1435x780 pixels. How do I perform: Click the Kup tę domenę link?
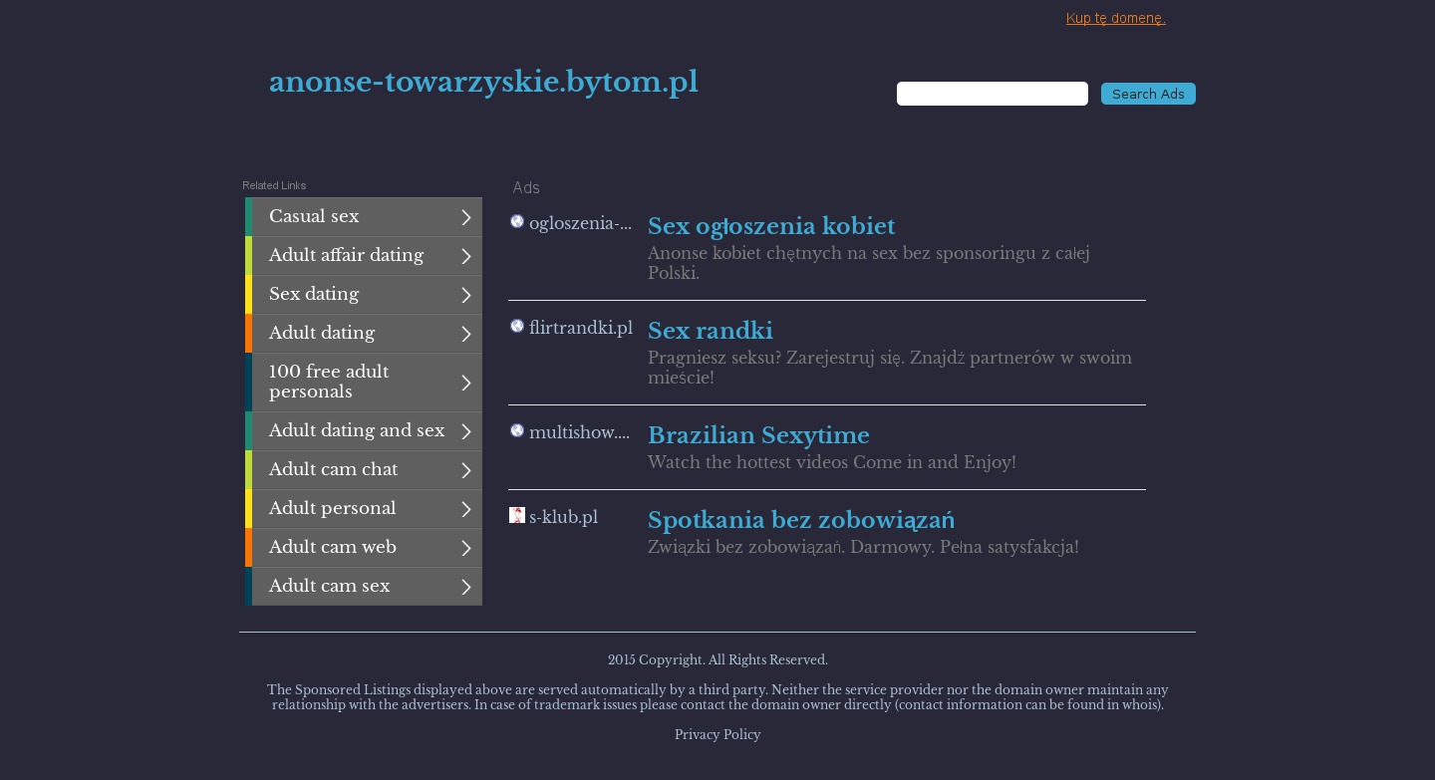pos(1115,18)
